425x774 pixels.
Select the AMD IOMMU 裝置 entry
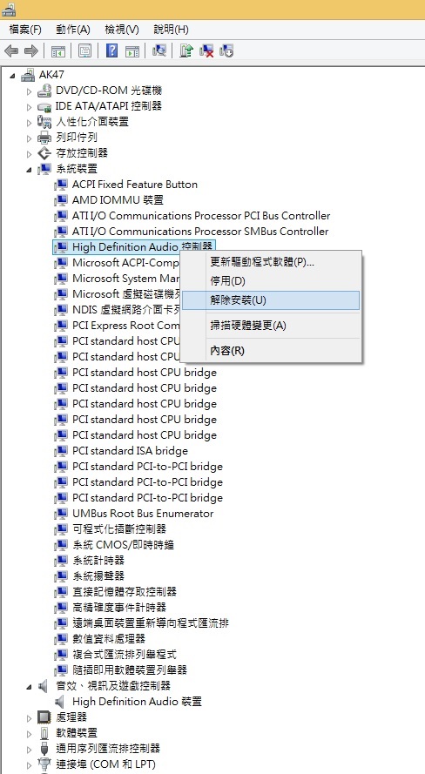pos(118,200)
